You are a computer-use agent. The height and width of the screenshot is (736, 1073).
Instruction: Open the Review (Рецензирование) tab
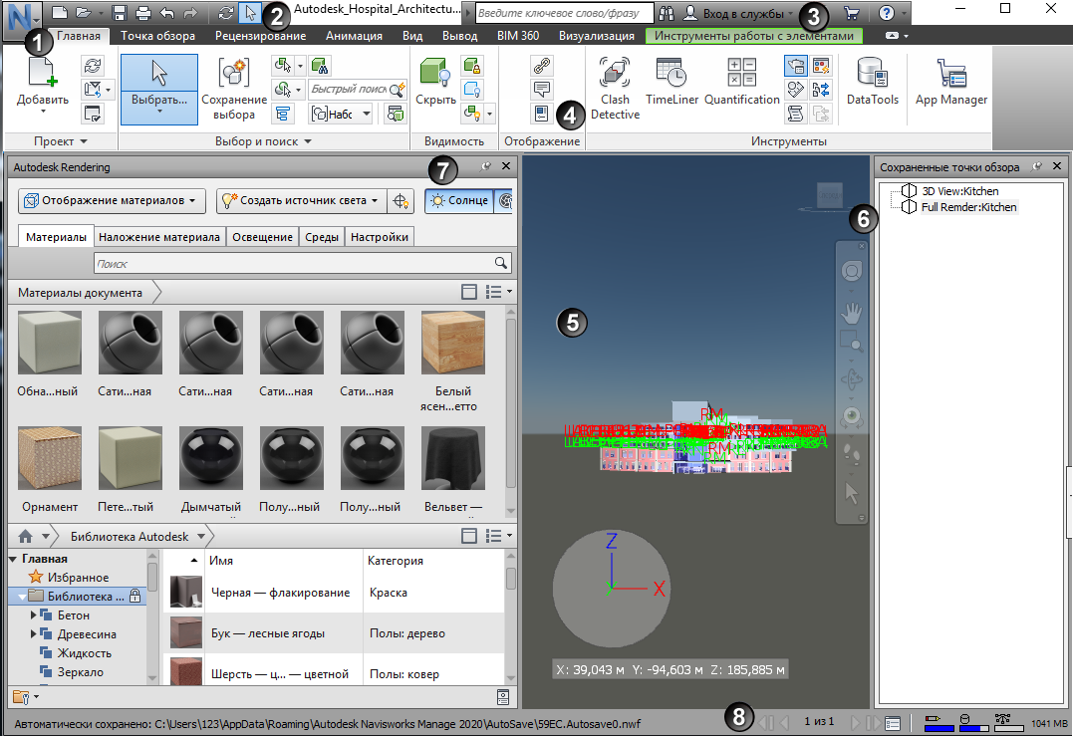click(x=260, y=36)
